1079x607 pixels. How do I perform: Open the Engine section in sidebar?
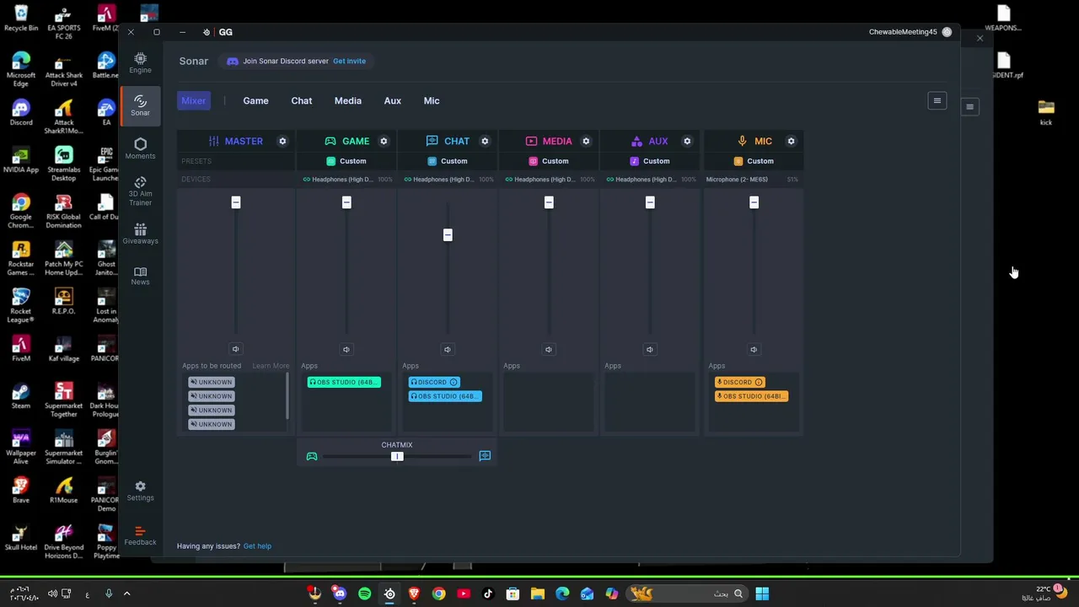click(x=140, y=62)
